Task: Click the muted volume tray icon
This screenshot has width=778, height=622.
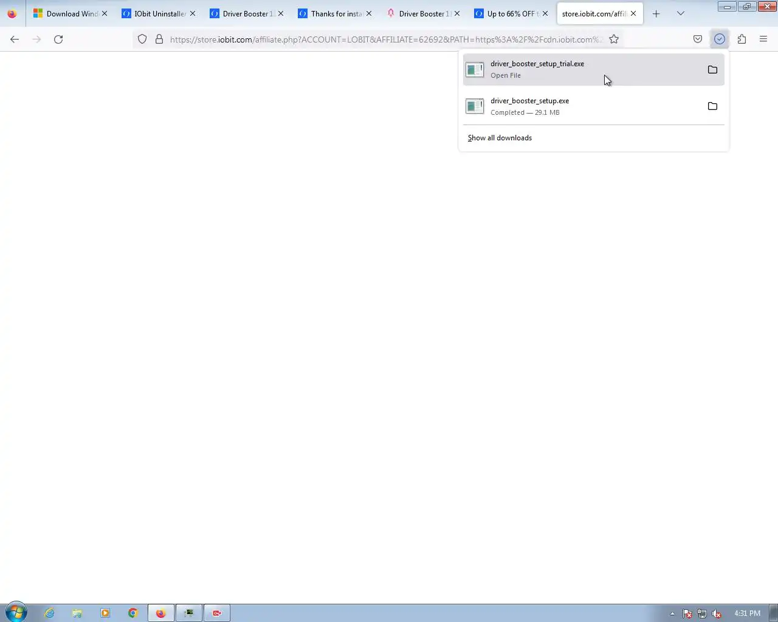Action: point(717,613)
